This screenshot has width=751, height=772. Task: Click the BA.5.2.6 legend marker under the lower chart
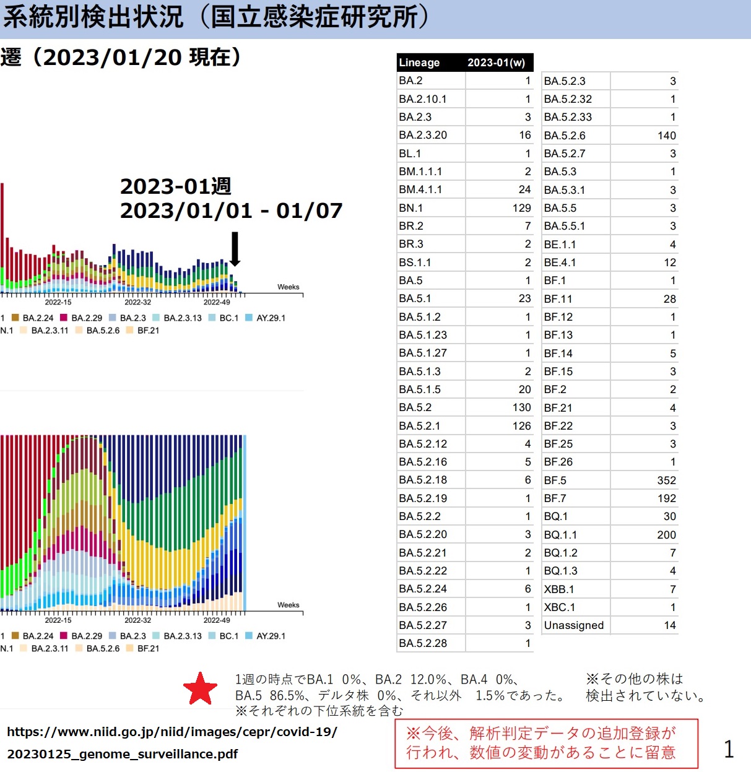tap(79, 649)
